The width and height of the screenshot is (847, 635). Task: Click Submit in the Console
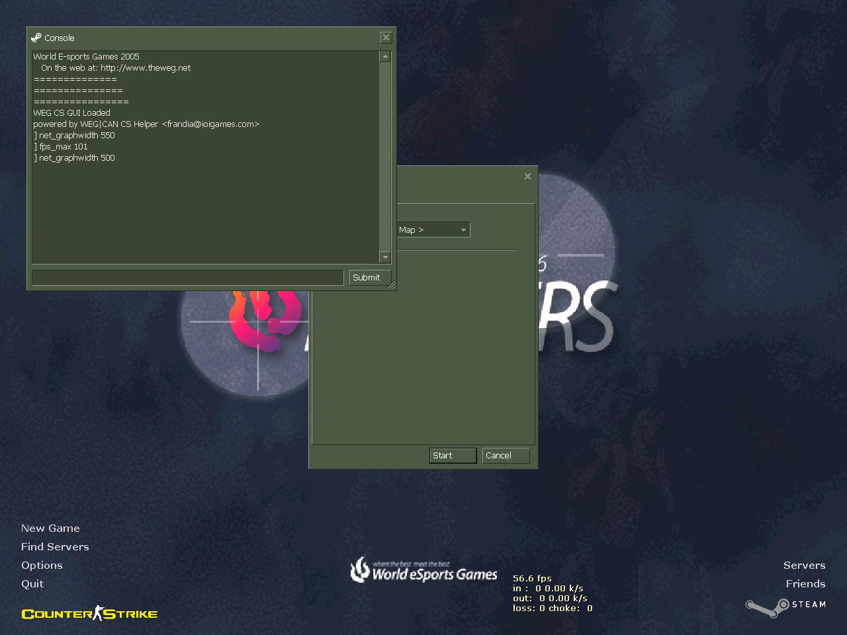pyautogui.click(x=370, y=278)
